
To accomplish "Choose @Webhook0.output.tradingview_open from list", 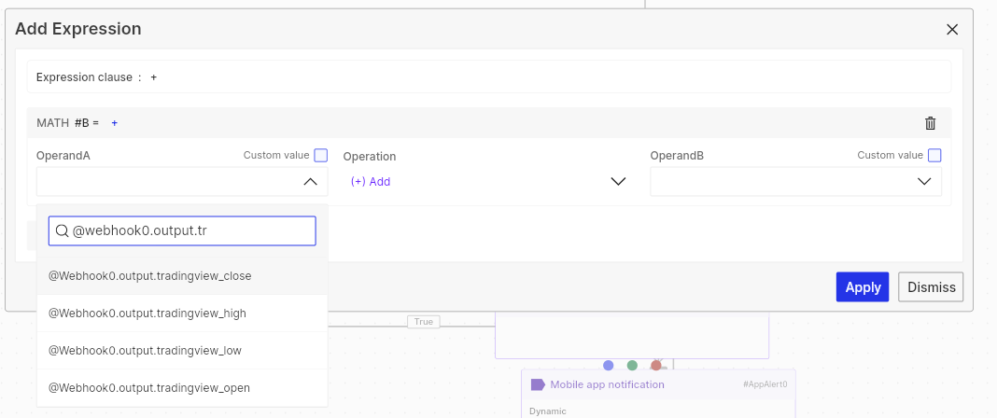I will (182, 387).
